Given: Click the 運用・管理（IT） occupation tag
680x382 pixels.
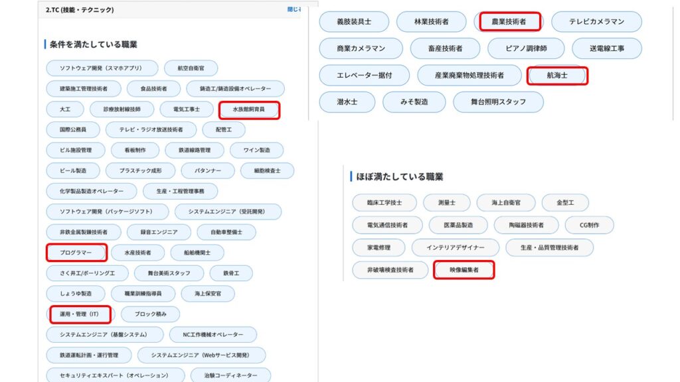Looking at the screenshot, I should (80, 314).
